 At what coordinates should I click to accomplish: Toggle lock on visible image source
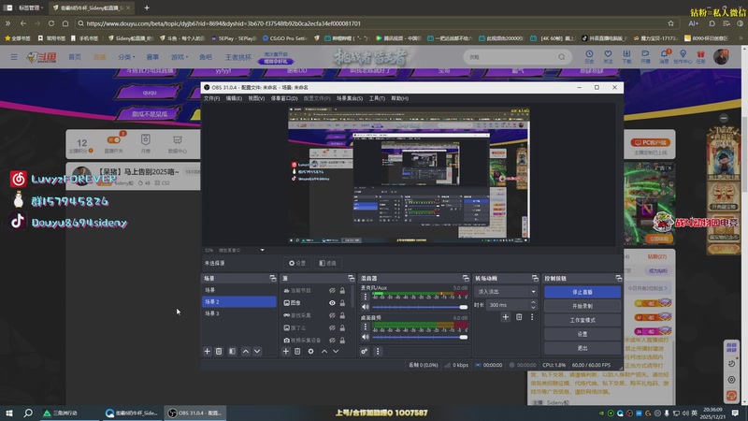[x=342, y=302]
